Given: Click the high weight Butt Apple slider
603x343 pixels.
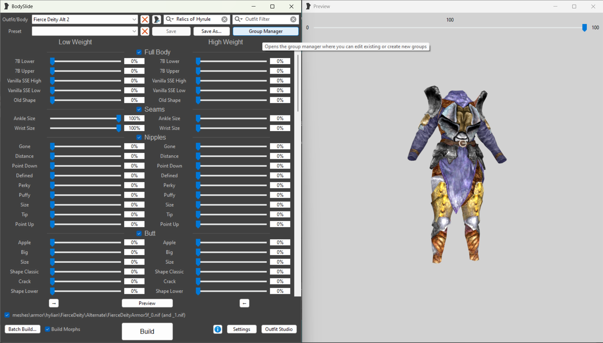Looking at the screenshot, I should 231,242.
